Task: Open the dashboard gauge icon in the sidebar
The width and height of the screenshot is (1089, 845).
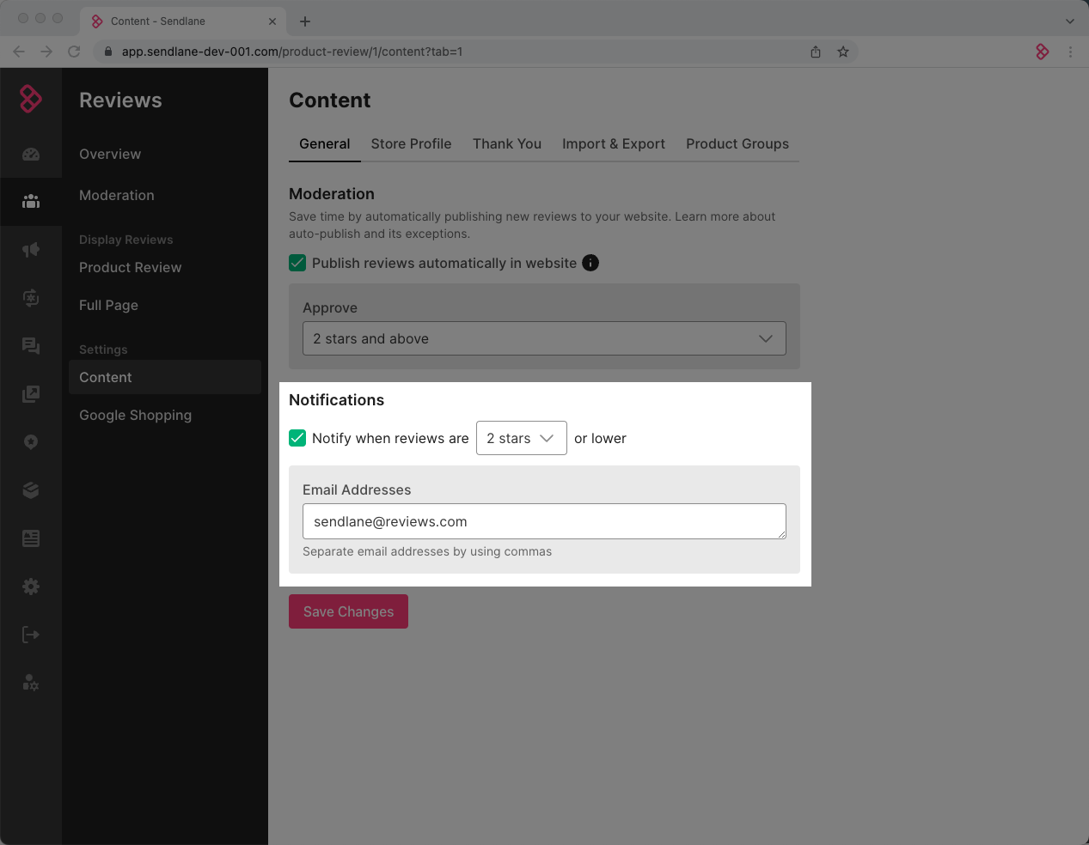Action: tap(31, 155)
